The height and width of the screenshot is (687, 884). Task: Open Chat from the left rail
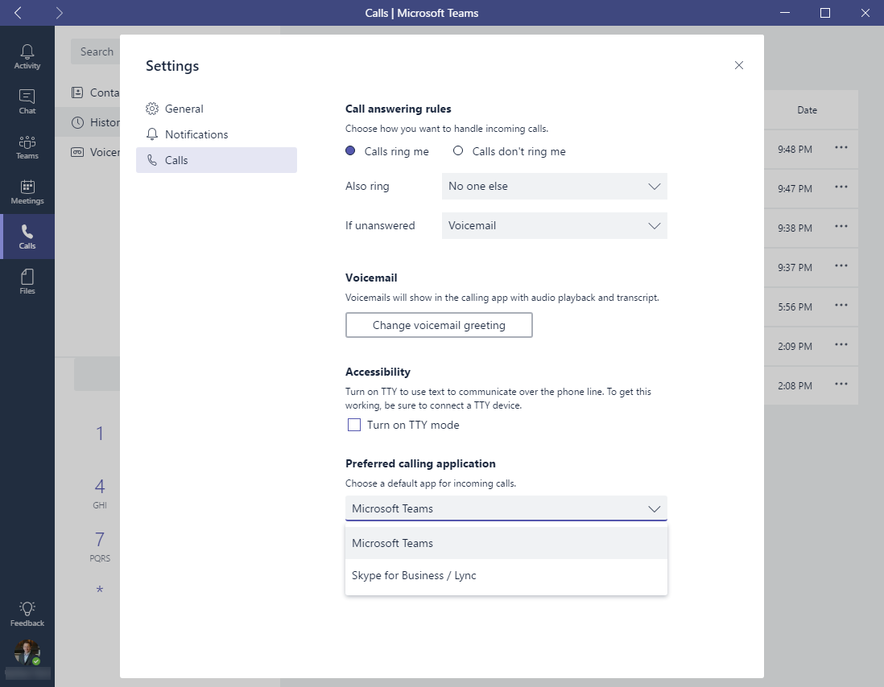27,102
